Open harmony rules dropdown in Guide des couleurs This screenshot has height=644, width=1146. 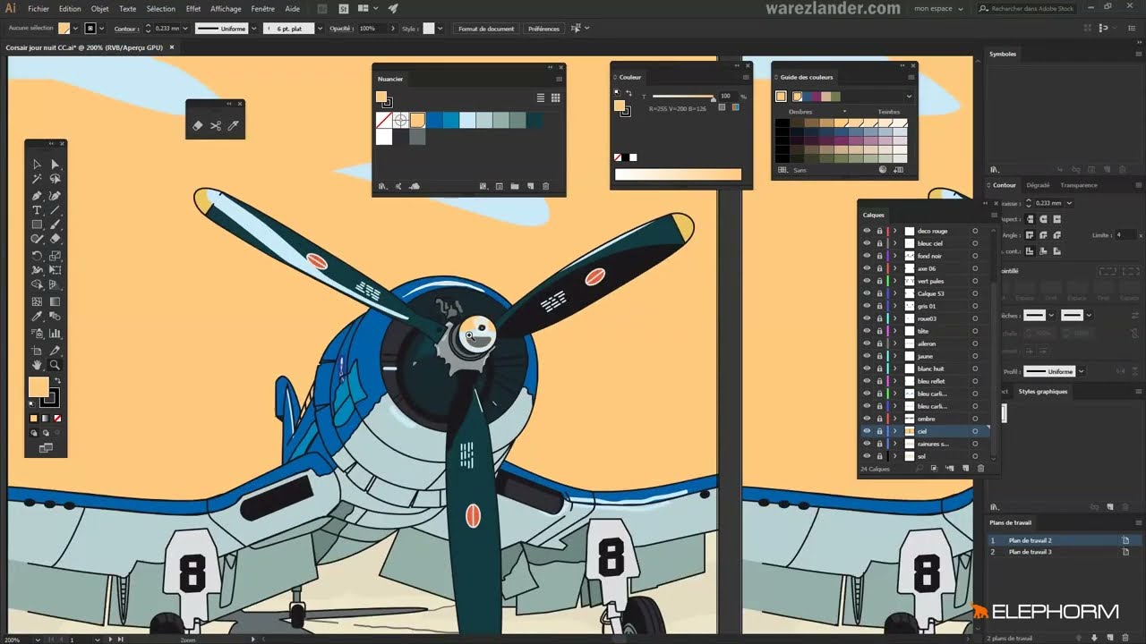(x=909, y=97)
